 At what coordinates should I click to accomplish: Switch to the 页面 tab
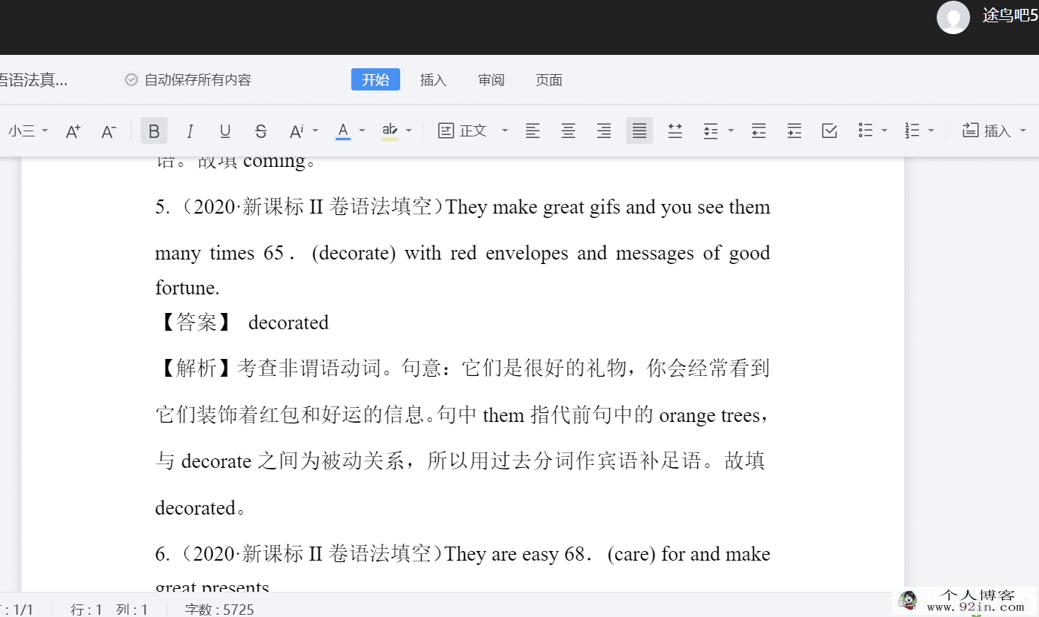(549, 80)
